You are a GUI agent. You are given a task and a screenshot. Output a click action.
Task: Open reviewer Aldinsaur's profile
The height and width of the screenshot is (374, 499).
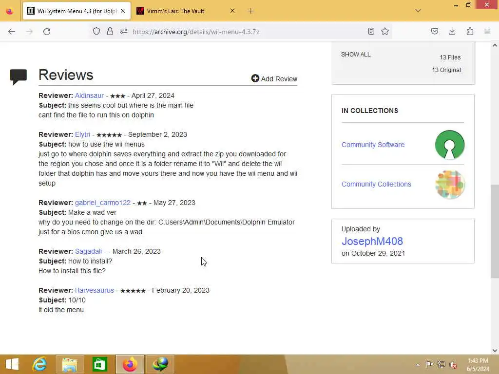[x=90, y=95]
